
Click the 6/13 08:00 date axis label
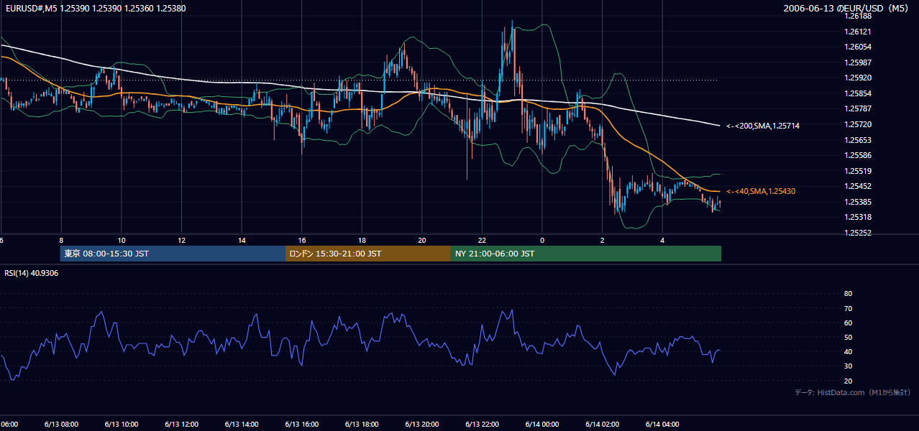[61, 424]
